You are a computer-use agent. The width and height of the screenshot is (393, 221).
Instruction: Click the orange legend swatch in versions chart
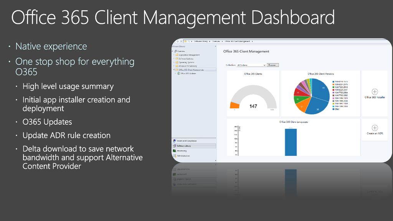tap(334, 84)
